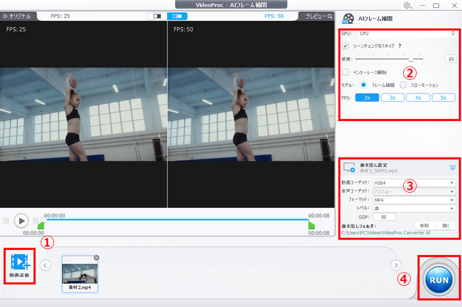Click the AIフレーム補間 film reel icon

tap(348, 18)
